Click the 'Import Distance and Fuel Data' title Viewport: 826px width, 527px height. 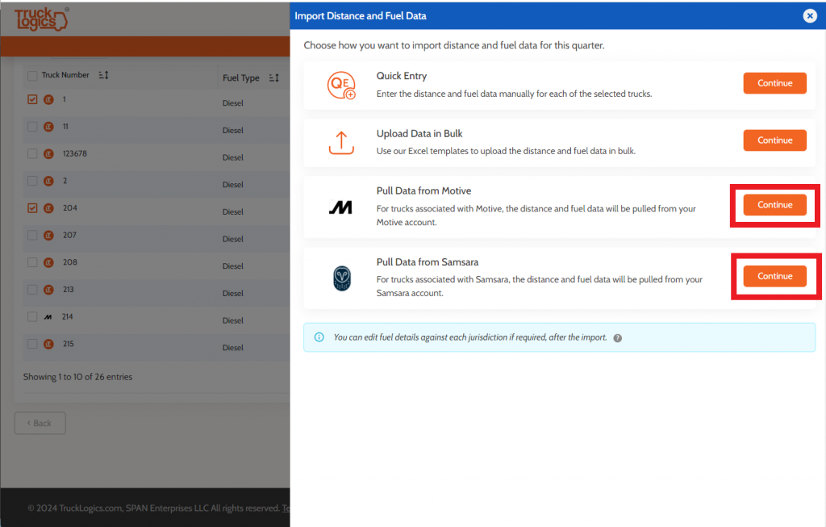361,16
